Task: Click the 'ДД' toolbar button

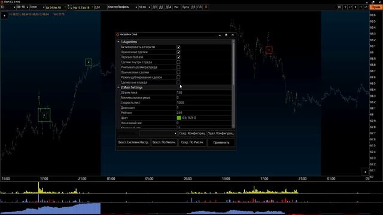Action: click(x=161, y=7)
